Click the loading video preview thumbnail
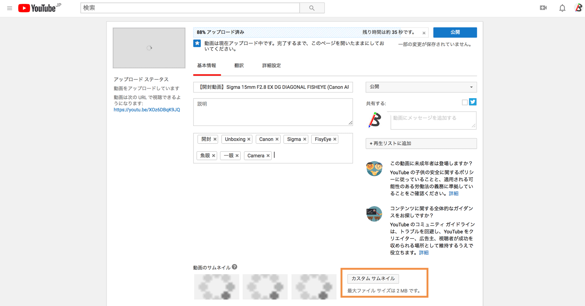 click(149, 48)
